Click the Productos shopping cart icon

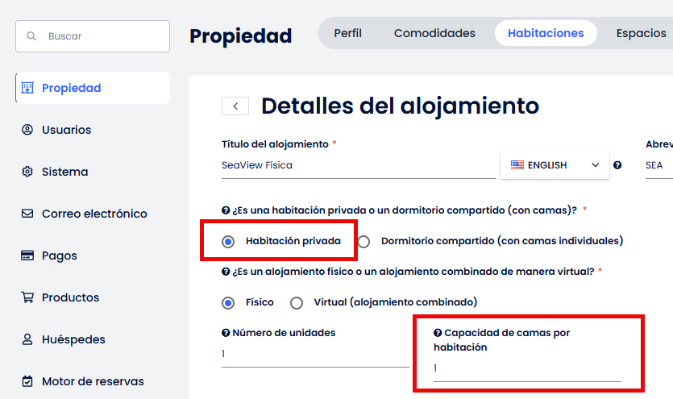tap(27, 297)
